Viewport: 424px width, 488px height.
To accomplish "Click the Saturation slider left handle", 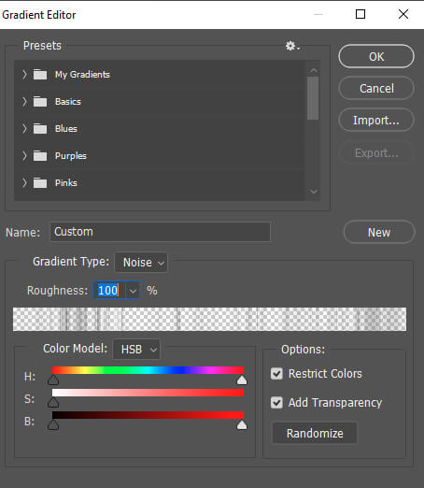I will click(53, 402).
